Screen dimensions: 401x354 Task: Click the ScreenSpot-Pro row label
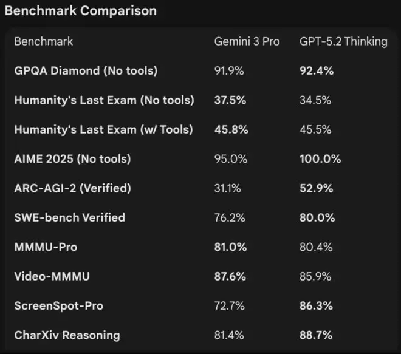pos(58,305)
